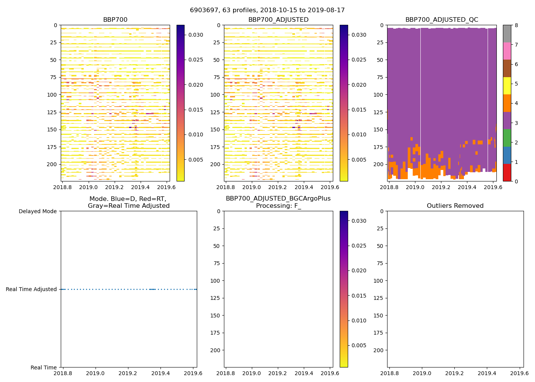Click the red segment of the QC colorbar
This screenshot has height=382, width=535.
(x=507, y=173)
